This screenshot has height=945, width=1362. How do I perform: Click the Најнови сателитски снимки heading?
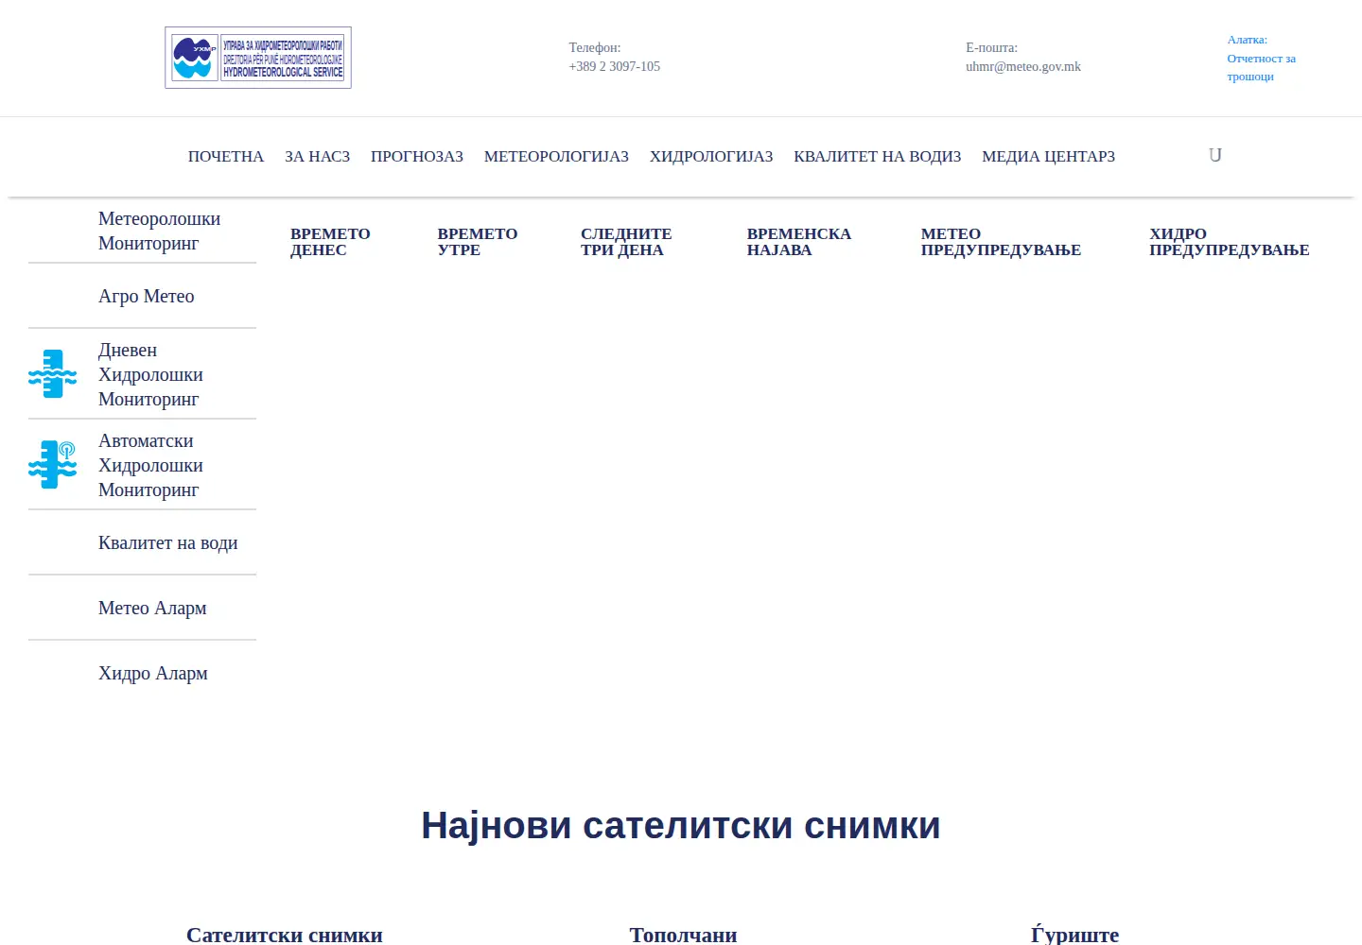tap(681, 825)
